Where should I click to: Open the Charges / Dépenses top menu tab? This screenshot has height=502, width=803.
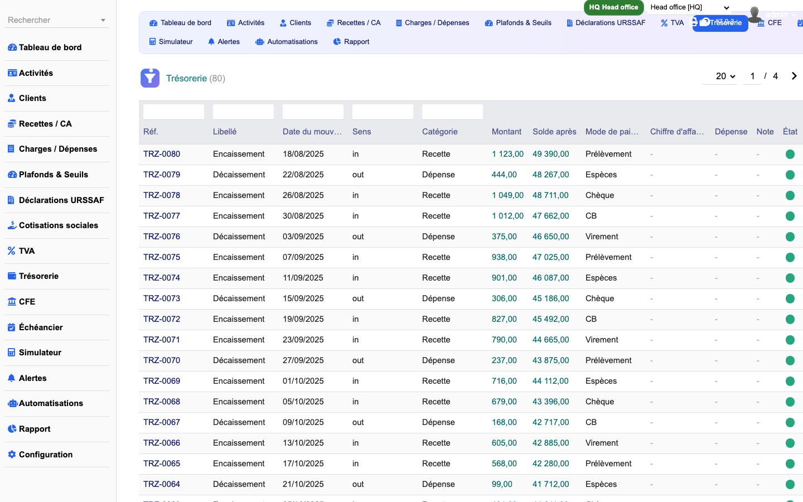[432, 23]
